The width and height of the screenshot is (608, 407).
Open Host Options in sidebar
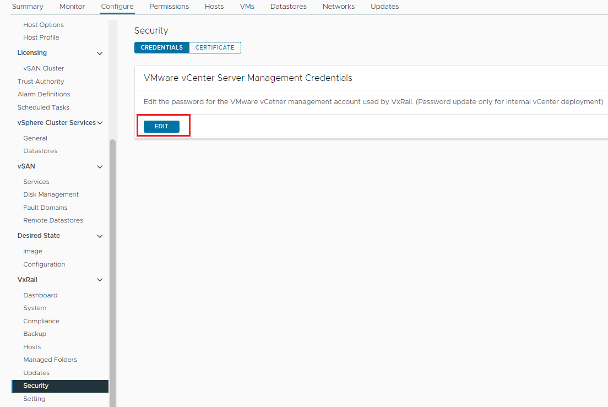click(44, 25)
